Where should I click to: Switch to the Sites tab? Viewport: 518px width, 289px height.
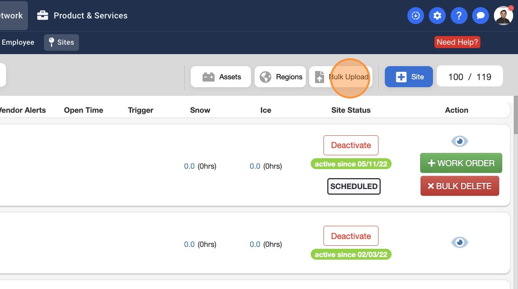tap(61, 42)
